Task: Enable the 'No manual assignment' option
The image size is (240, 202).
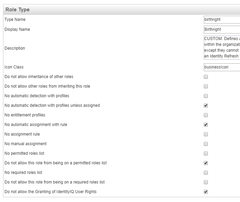Action: [206, 144]
